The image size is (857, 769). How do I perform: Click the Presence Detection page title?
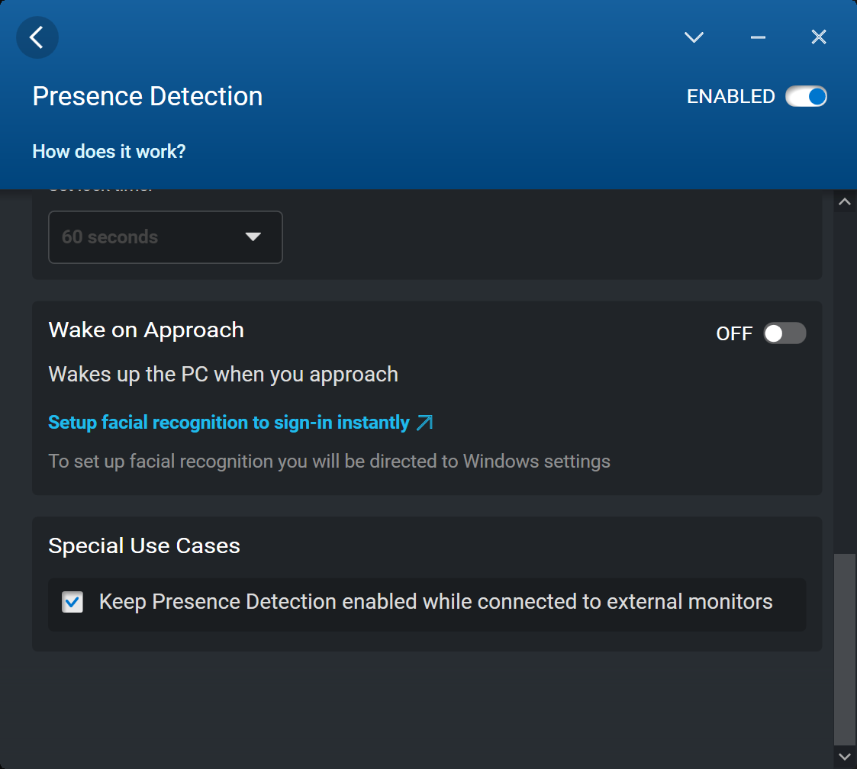tap(147, 97)
